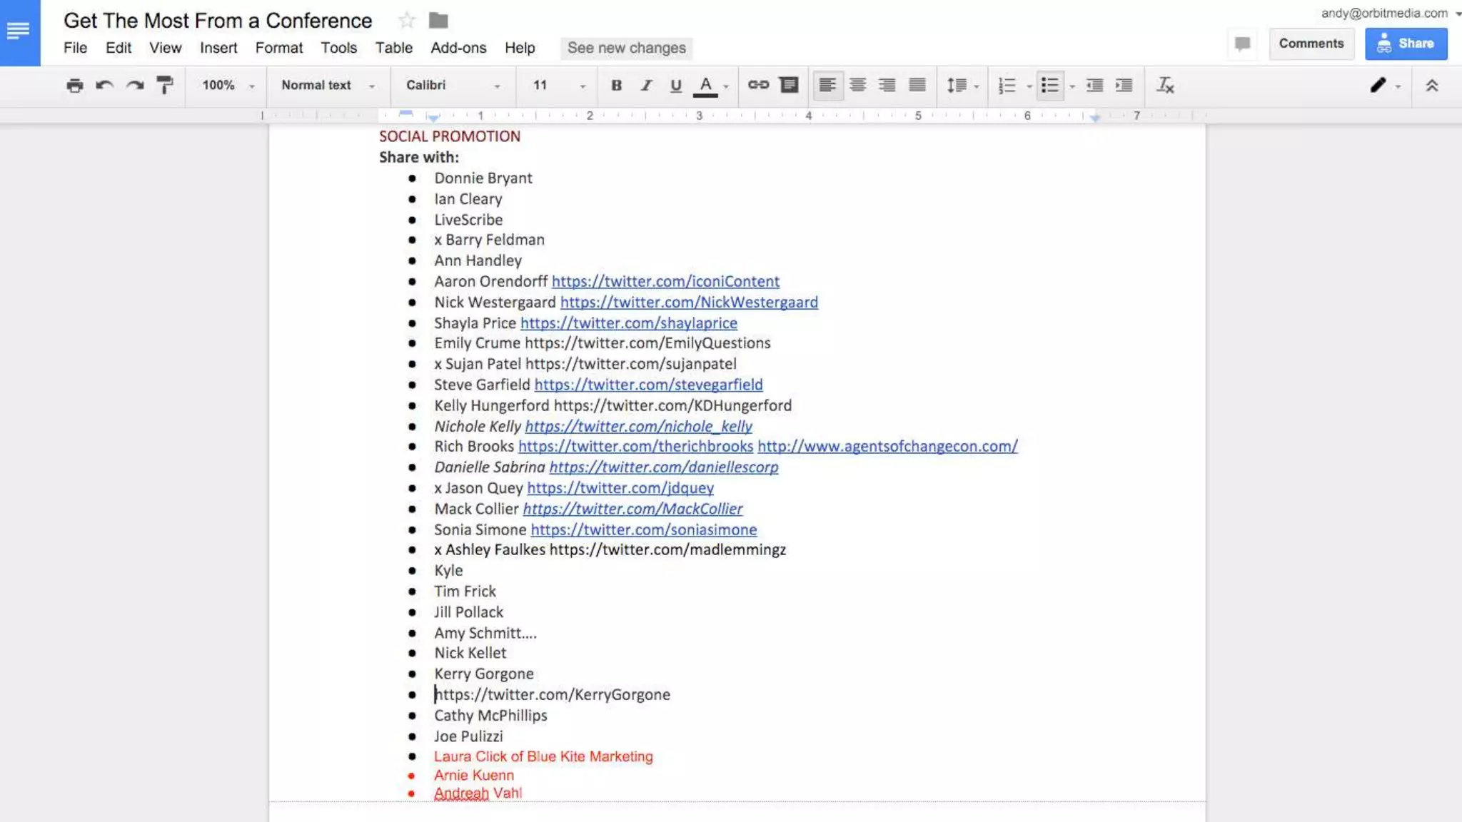Open the twitter.com/stevegarfield link

(x=648, y=385)
